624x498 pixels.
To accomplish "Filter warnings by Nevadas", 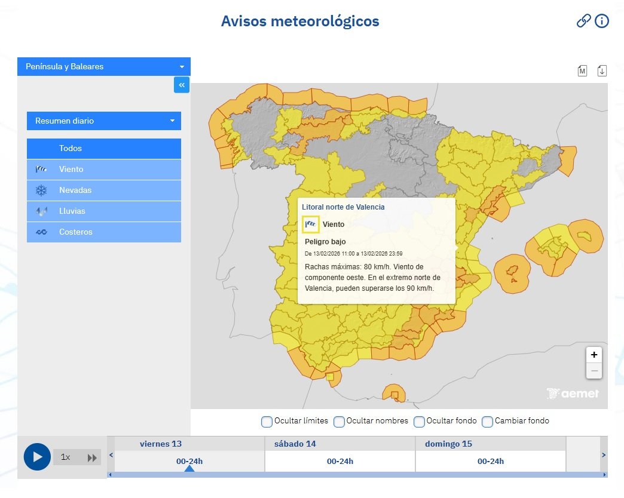I will pos(104,190).
